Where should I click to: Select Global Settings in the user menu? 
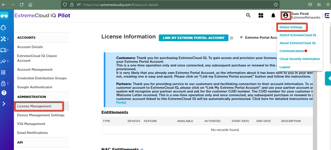(291, 27)
